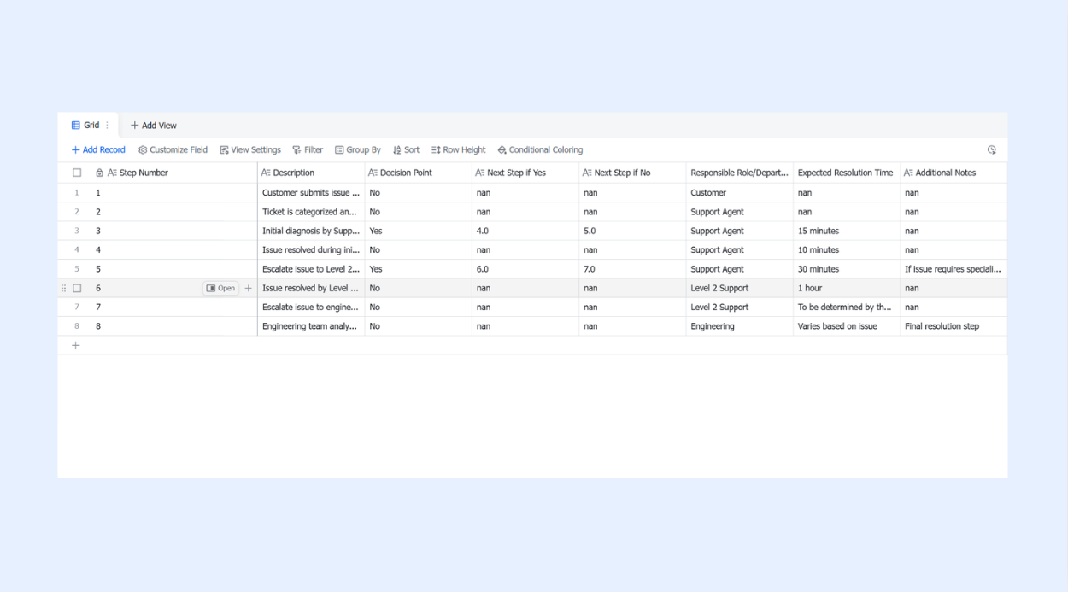This screenshot has width=1068, height=592.
Task: Select the '6.0' cell in row 5
Action: pyautogui.click(x=525, y=269)
